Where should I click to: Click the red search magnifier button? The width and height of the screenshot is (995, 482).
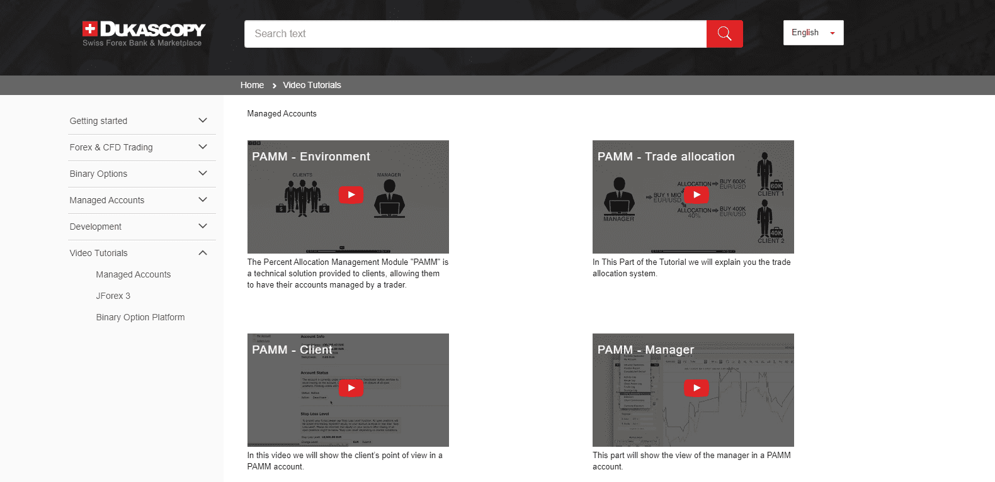tap(724, 34)
